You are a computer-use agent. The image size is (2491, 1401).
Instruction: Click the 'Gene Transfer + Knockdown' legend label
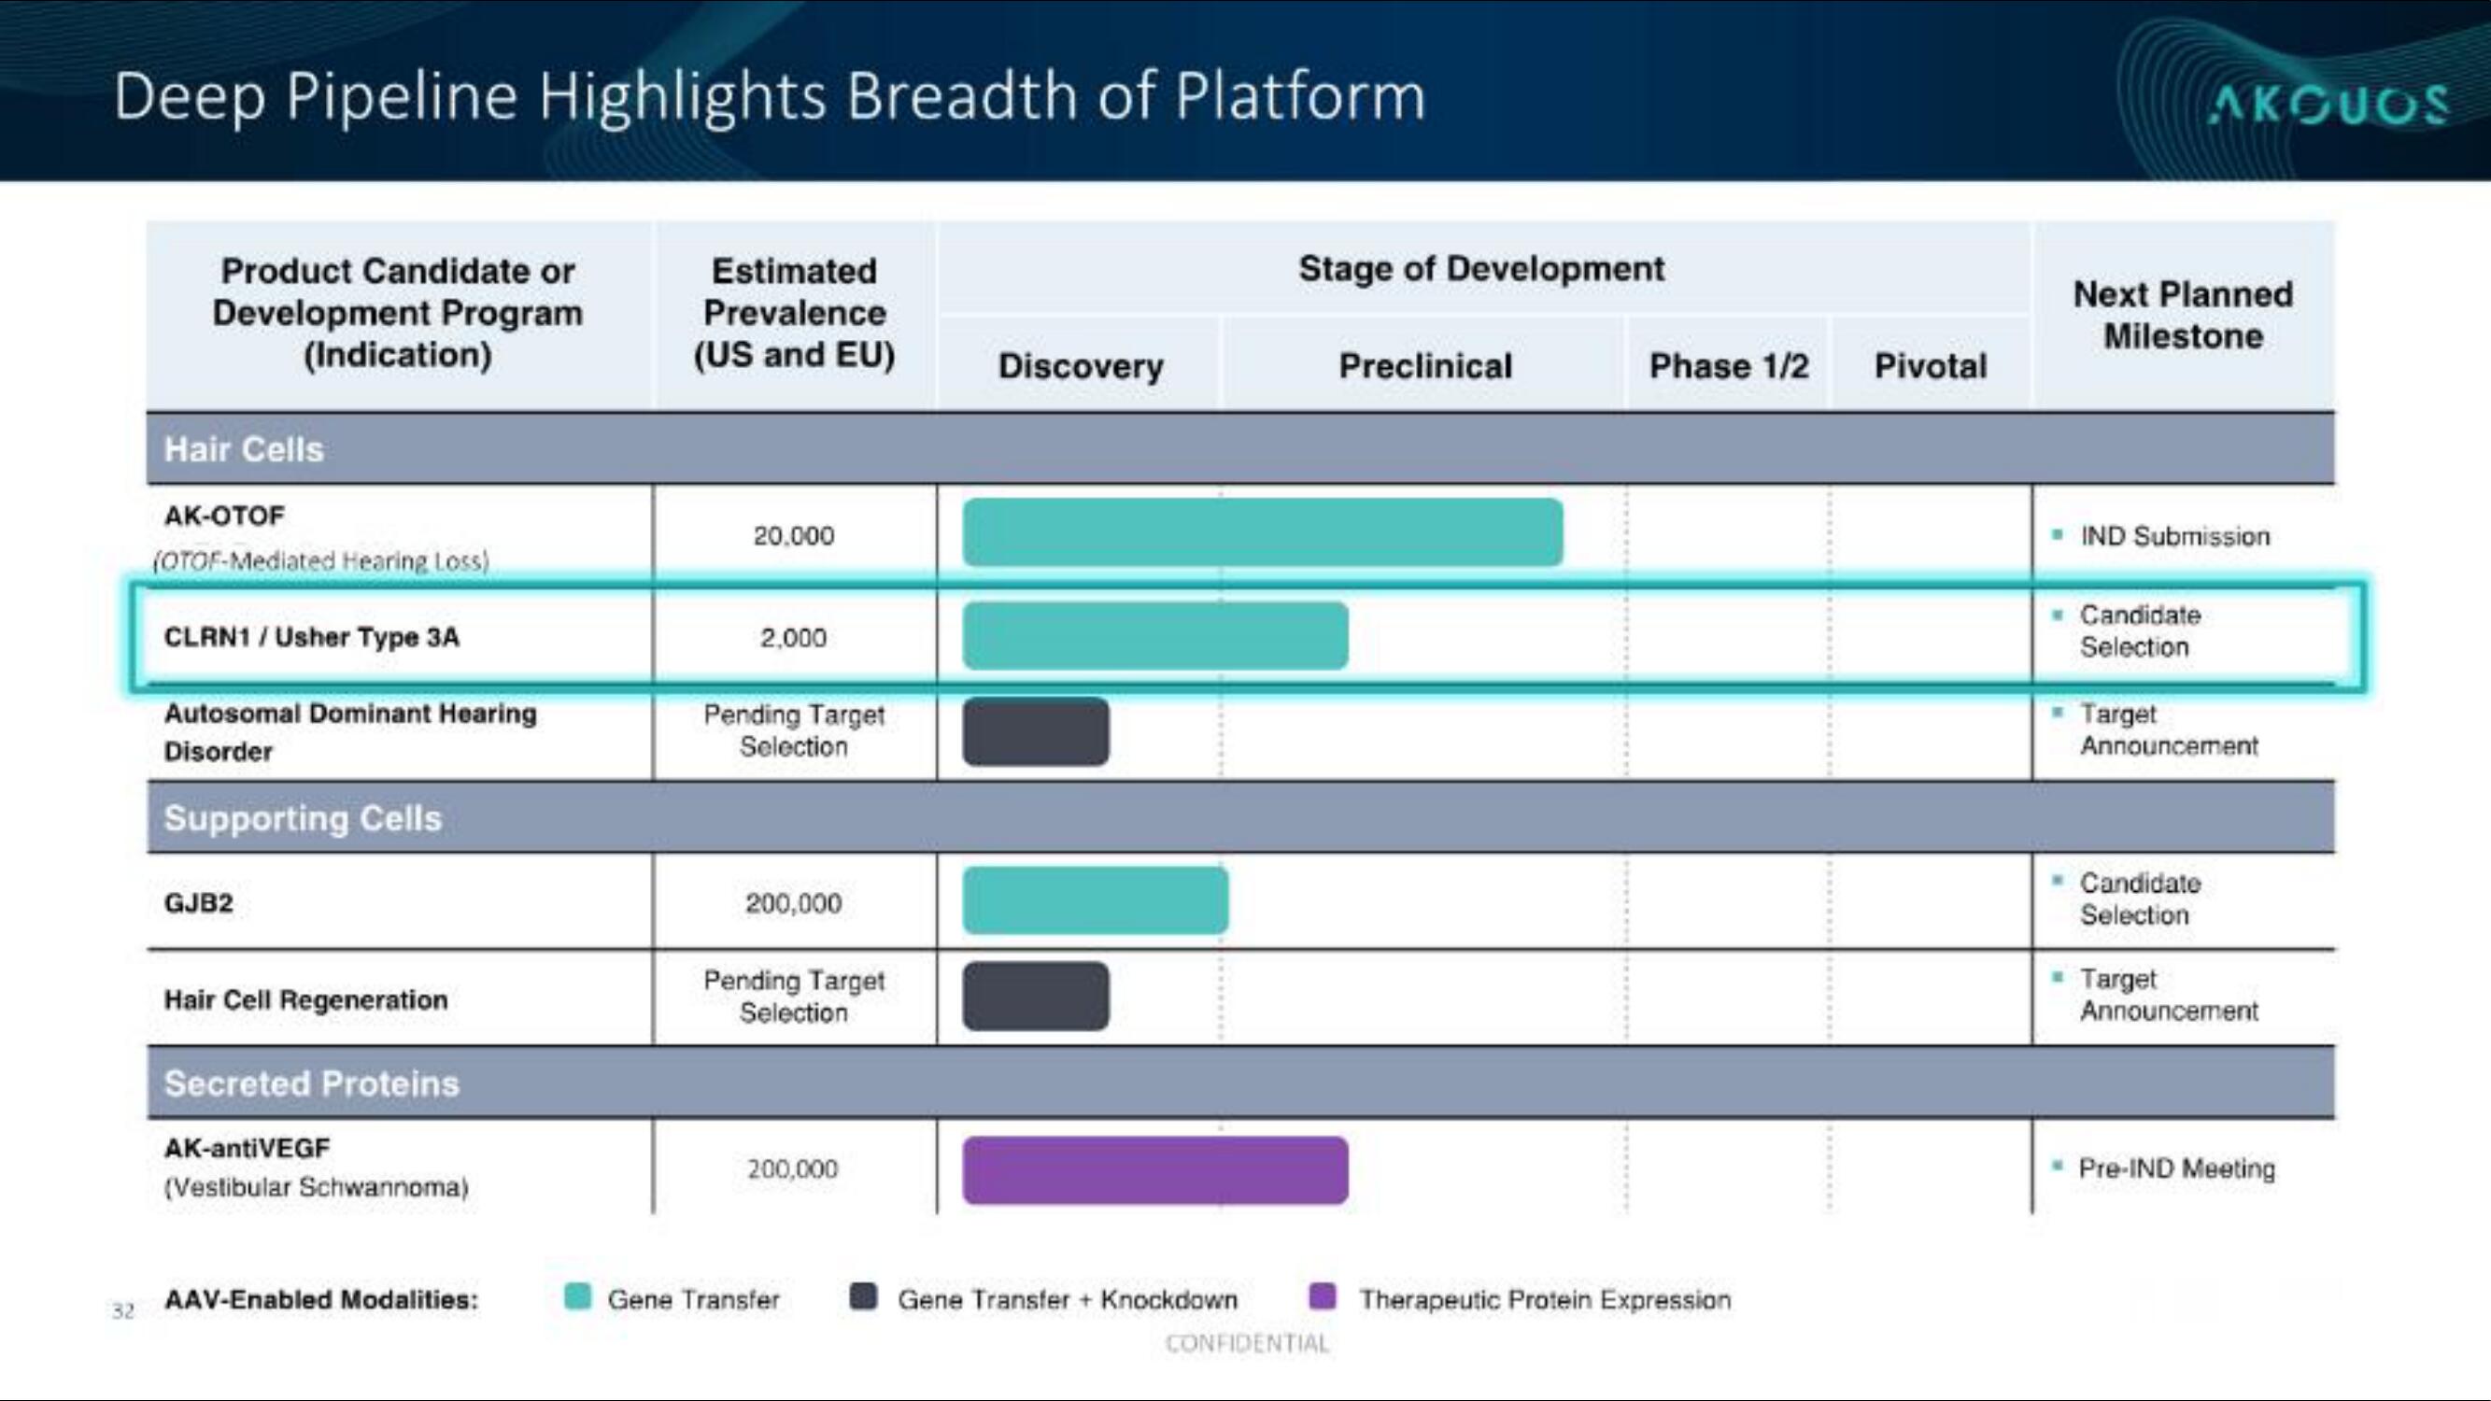point(1068,1298)
